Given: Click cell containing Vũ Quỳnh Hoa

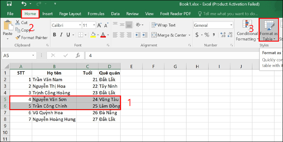Looking at the screenshot, I should point(54,113).
